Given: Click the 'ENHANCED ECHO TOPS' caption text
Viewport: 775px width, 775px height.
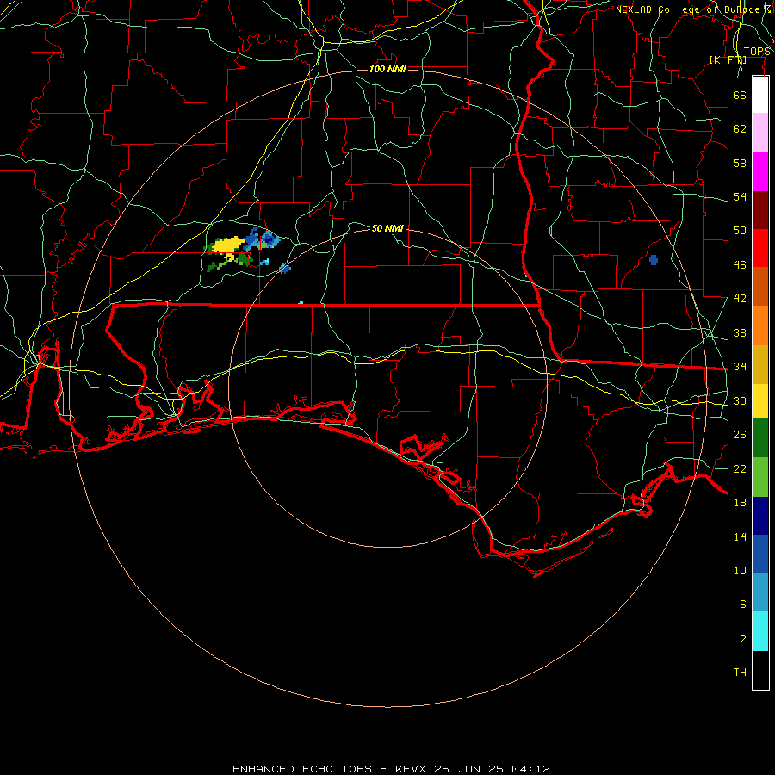Looking at the screenshot, I should [302, 769].
